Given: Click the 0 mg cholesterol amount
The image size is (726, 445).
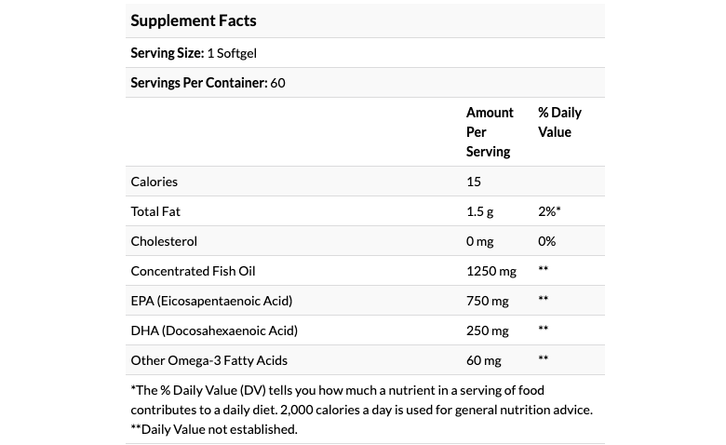Looking at the screenshot, I should (480, 241).
